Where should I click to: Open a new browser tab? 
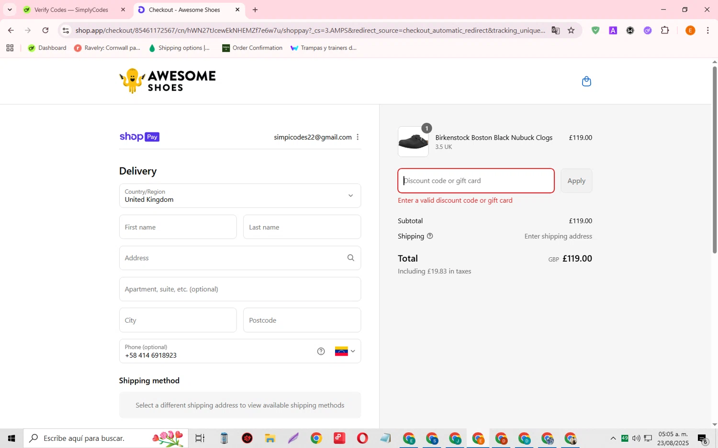click(255, 10)
